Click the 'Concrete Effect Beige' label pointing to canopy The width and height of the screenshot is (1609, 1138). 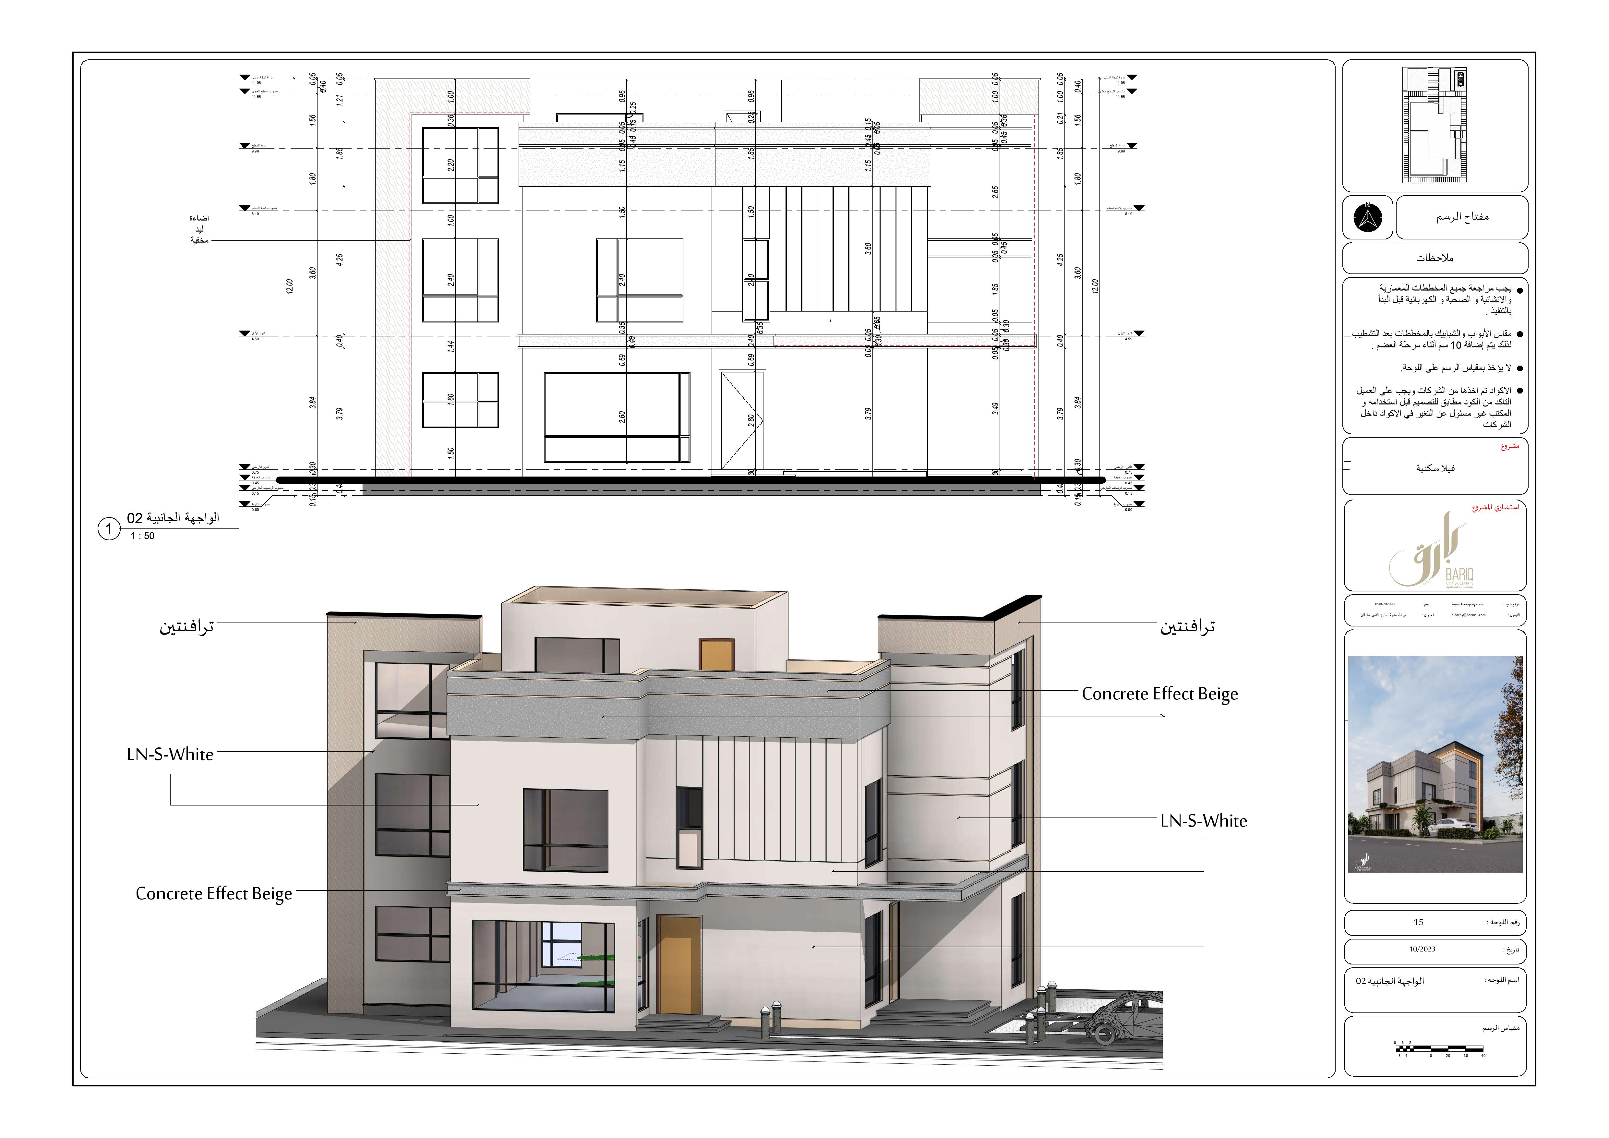[214, 894]
